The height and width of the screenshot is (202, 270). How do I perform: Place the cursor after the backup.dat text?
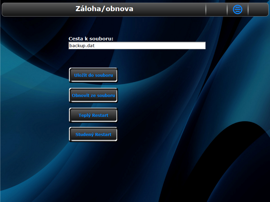(x=95, y=46)
